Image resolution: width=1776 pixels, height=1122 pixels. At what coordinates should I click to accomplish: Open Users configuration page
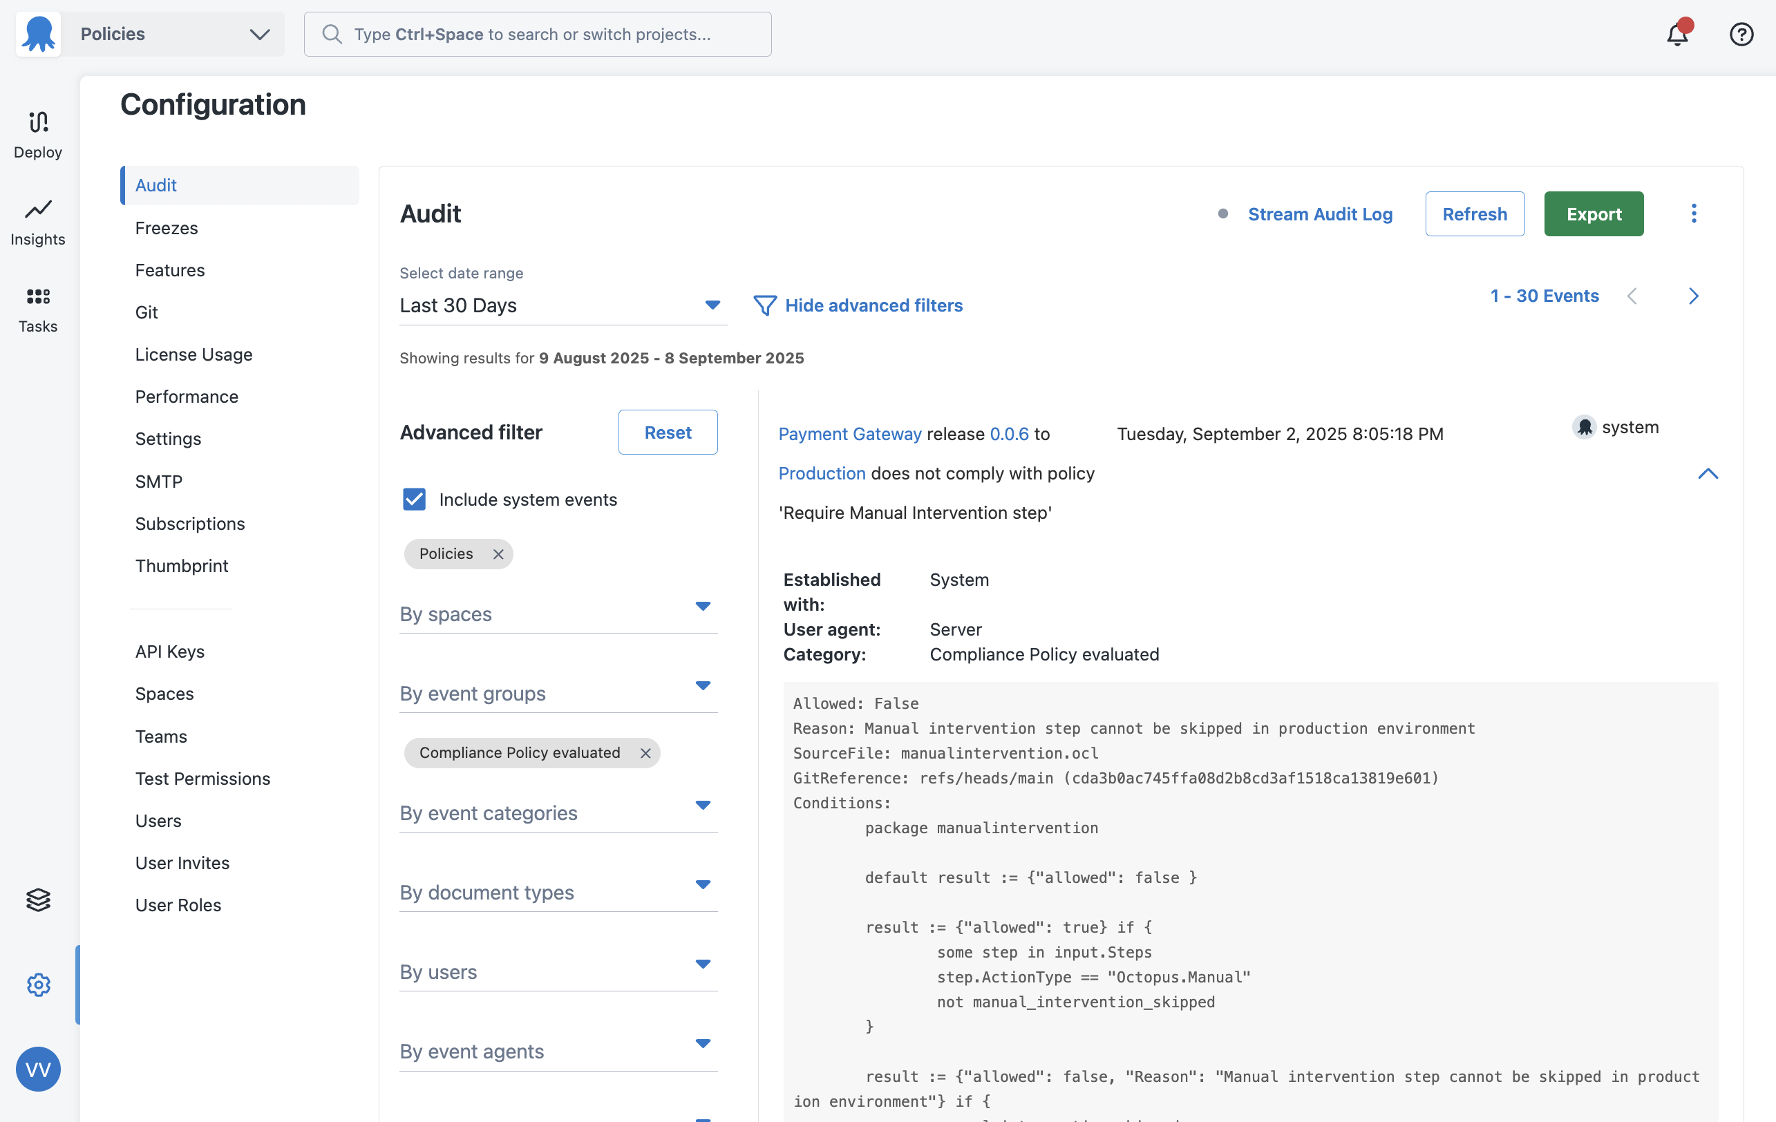pos(158,821)
